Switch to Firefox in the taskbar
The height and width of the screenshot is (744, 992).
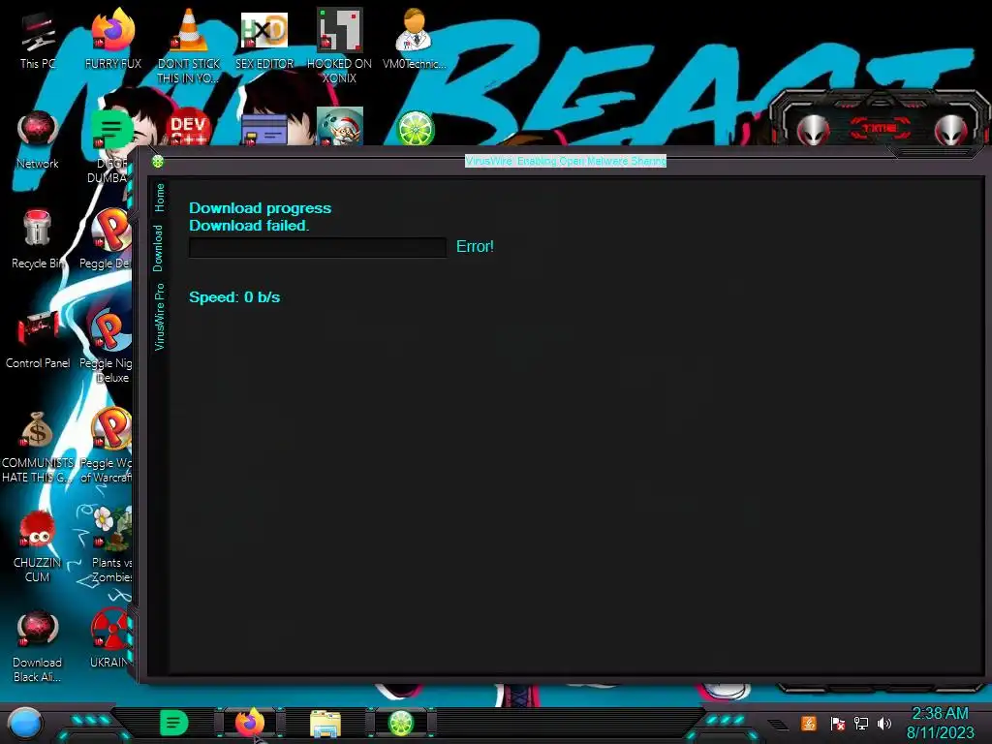pyautogui.click(x=250, y=723)
